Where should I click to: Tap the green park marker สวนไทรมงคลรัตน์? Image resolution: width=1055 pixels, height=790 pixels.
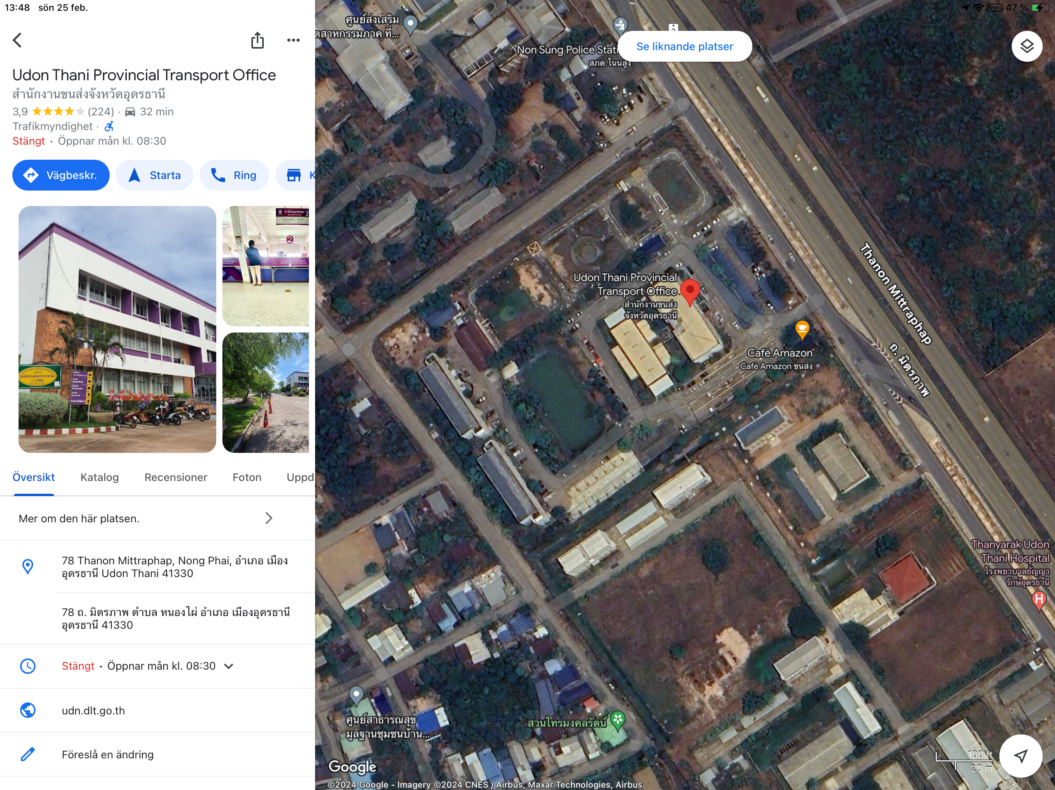pos(617,720)
